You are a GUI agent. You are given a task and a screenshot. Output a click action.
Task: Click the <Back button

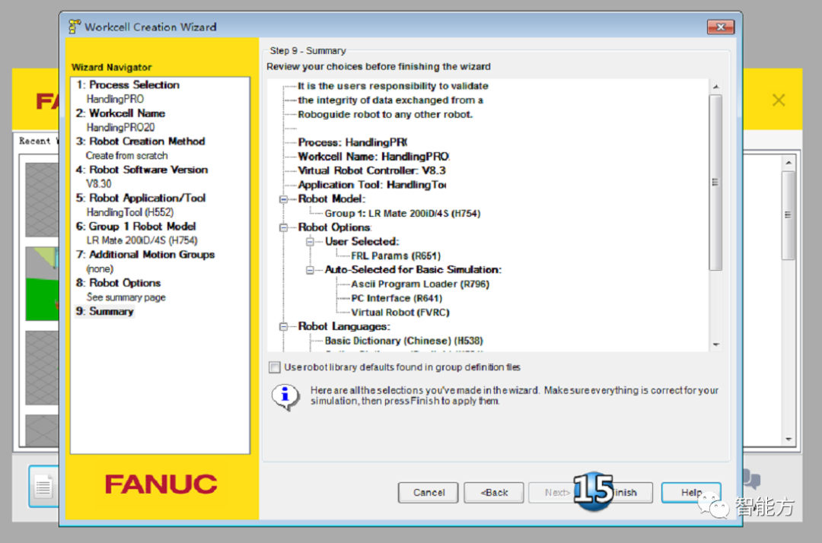[494, 492]
